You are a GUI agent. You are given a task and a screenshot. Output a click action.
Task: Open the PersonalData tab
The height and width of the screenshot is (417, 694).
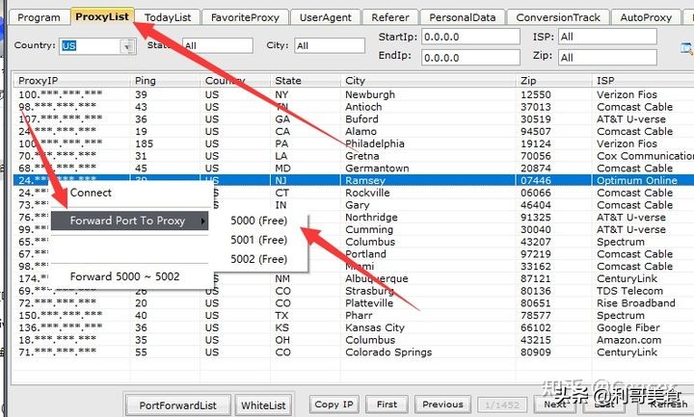(462, 17)
